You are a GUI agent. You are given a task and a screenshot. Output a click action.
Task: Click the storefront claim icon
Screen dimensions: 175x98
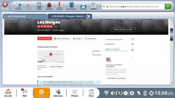point(108,60)
